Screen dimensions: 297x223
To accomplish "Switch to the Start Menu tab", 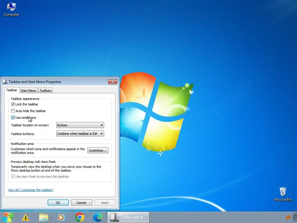I will click(x=28, y=91).
